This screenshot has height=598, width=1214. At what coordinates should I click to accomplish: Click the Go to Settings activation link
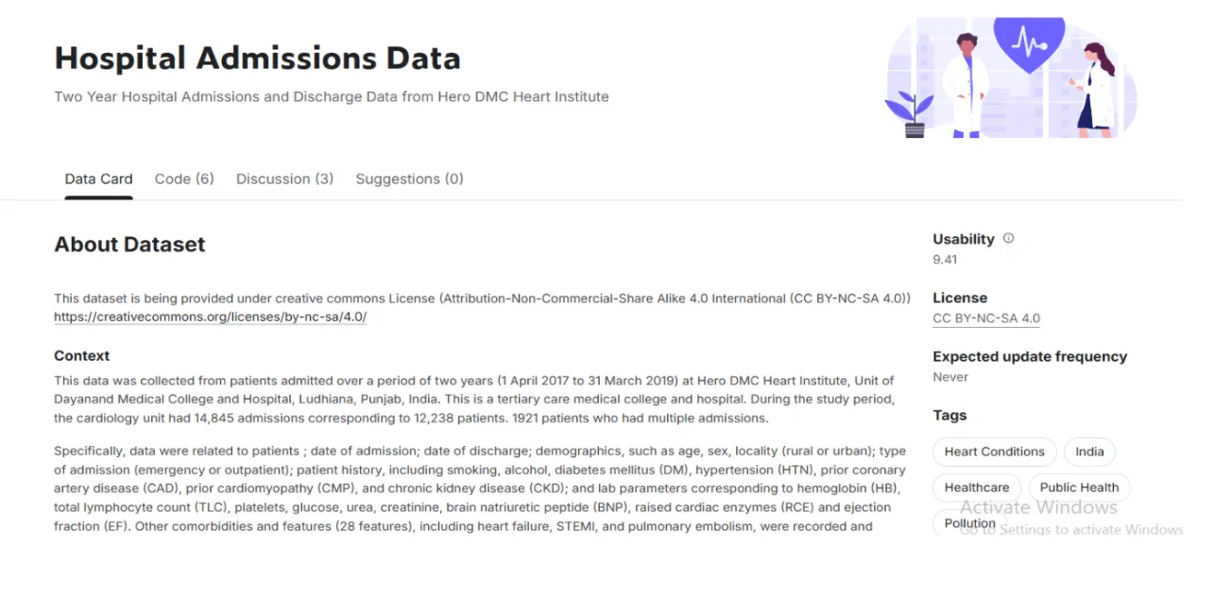pos(1071,530)
